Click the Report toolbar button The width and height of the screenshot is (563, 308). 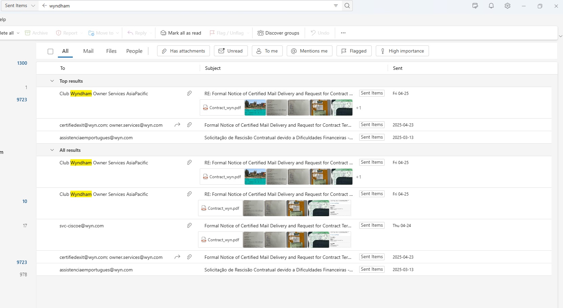(67, 33)
